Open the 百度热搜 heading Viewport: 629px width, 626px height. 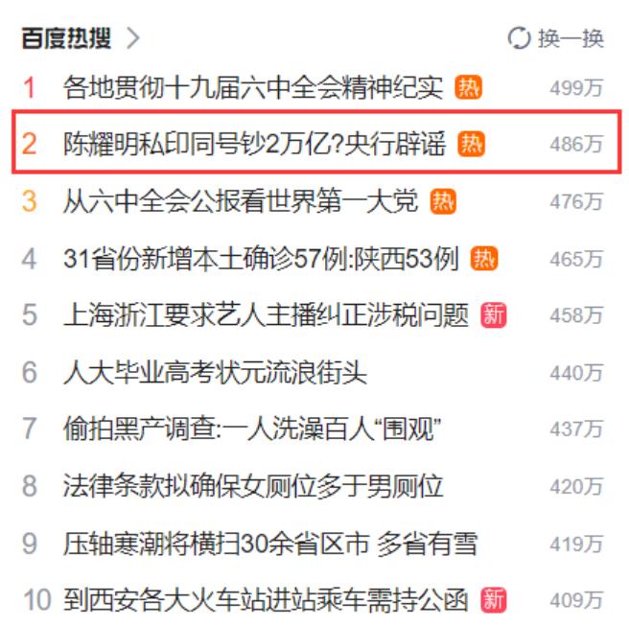(66, 38)
